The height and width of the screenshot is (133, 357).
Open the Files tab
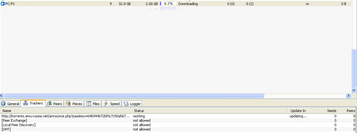(93, 104)
